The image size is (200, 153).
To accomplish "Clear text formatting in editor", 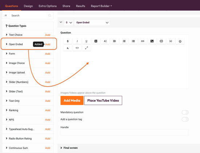I will 68,48.
